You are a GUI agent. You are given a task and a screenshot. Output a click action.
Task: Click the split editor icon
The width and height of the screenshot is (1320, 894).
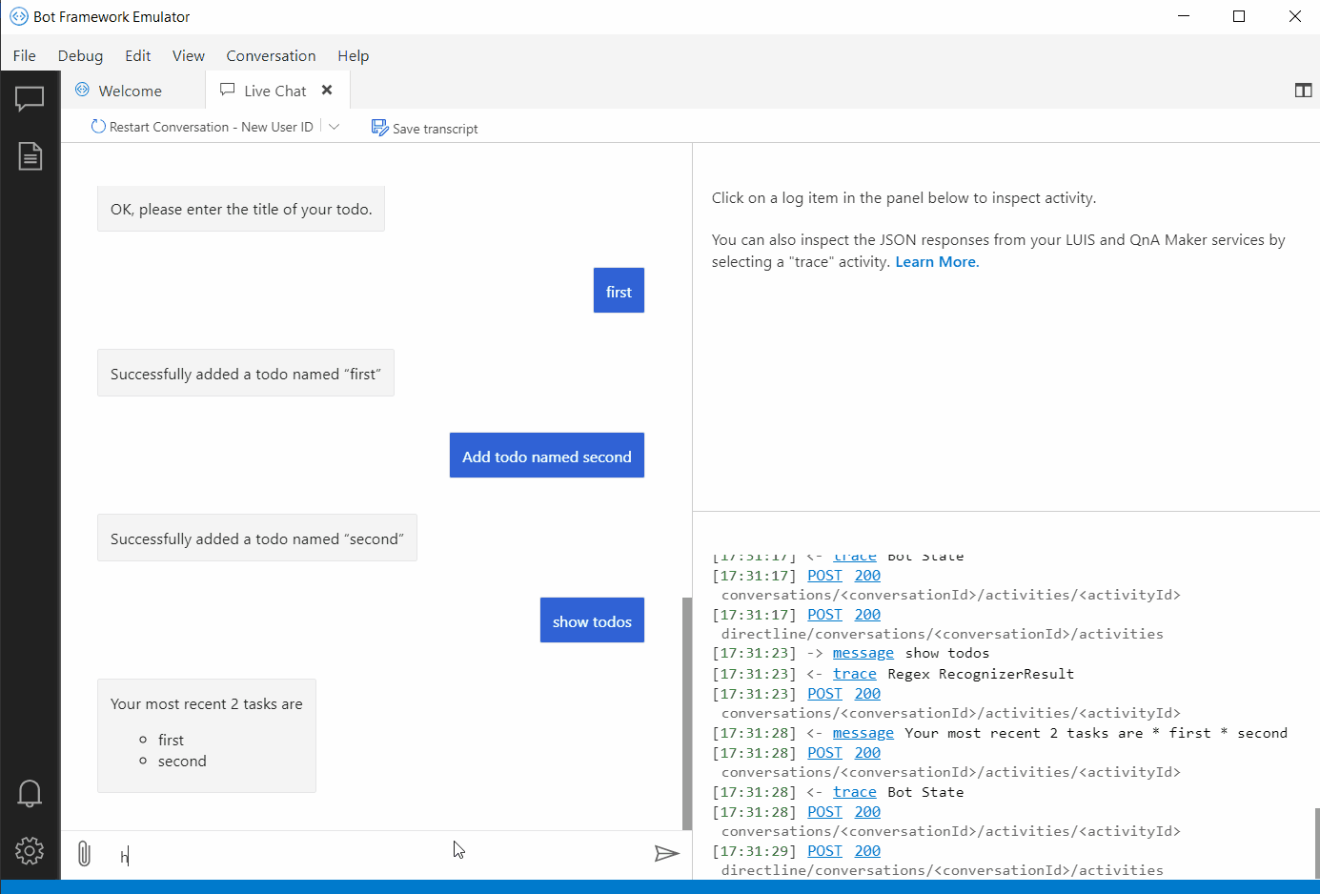pyautogui.click(x=1303, y=91)
